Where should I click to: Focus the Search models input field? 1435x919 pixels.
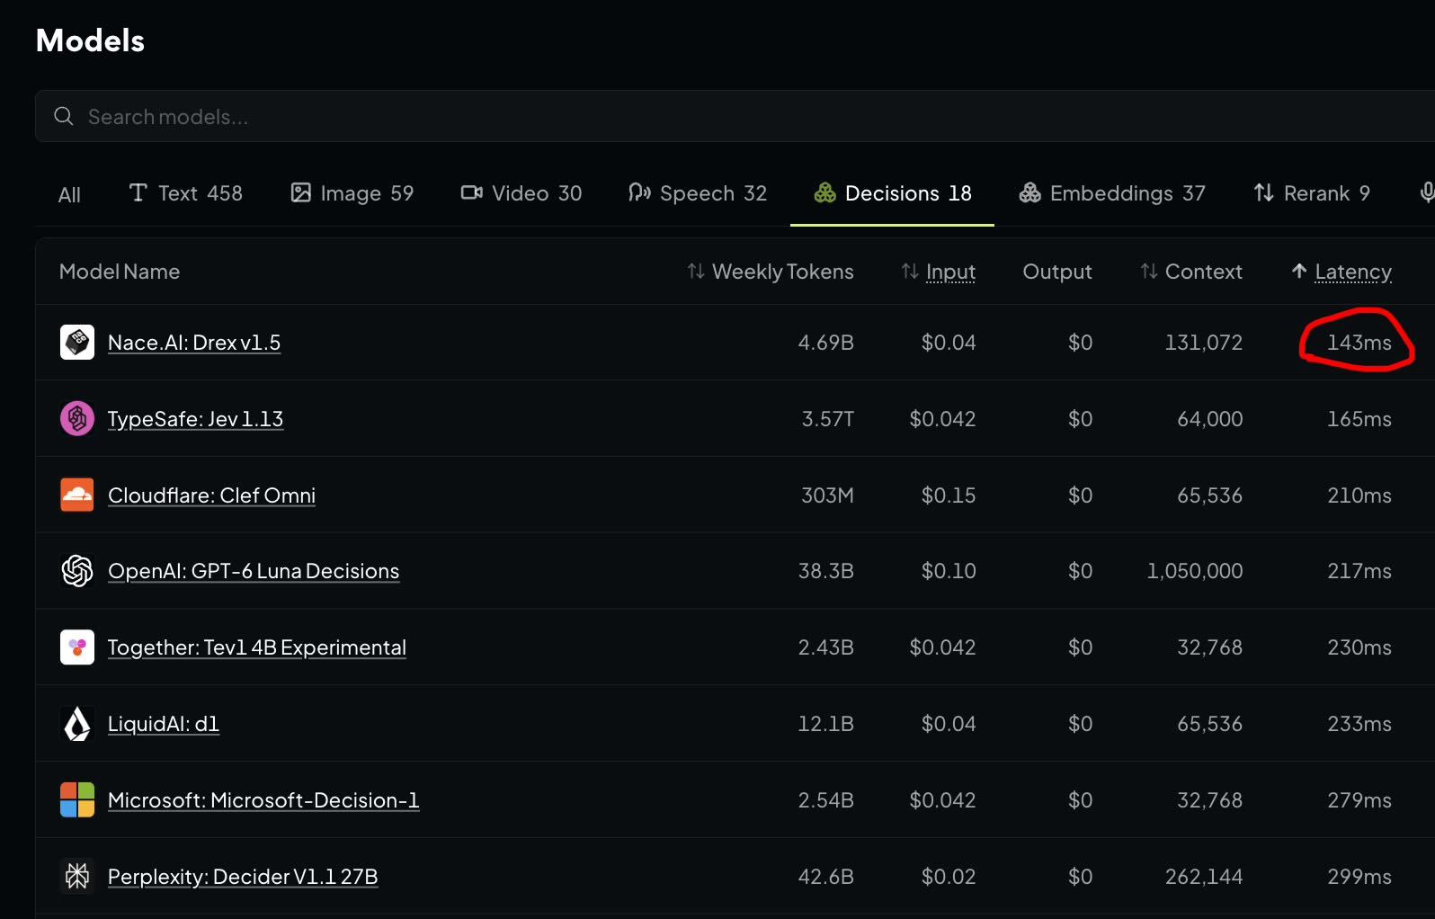(735, 117)
